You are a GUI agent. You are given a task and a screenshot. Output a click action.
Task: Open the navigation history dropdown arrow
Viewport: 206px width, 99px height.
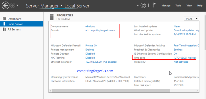(17, 6)
